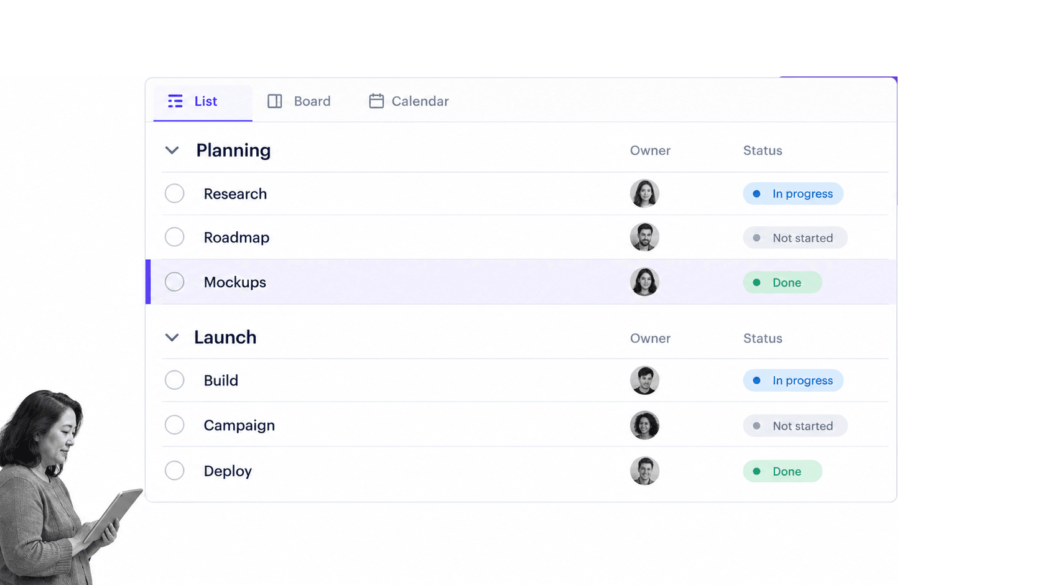1040x585 pixels.
Task: Open the Campaign owner avatar
Action: pyautogui.click(x=644, y=425)
